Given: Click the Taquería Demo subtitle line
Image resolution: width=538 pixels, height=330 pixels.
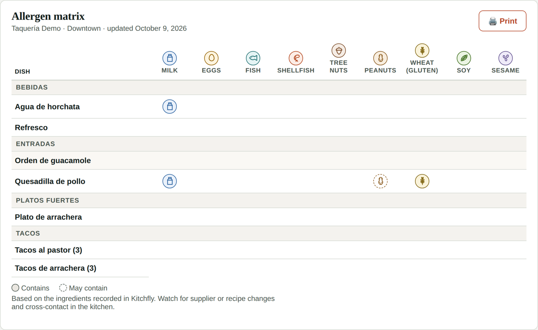Looking at the screenshot, I should point(99,28).
